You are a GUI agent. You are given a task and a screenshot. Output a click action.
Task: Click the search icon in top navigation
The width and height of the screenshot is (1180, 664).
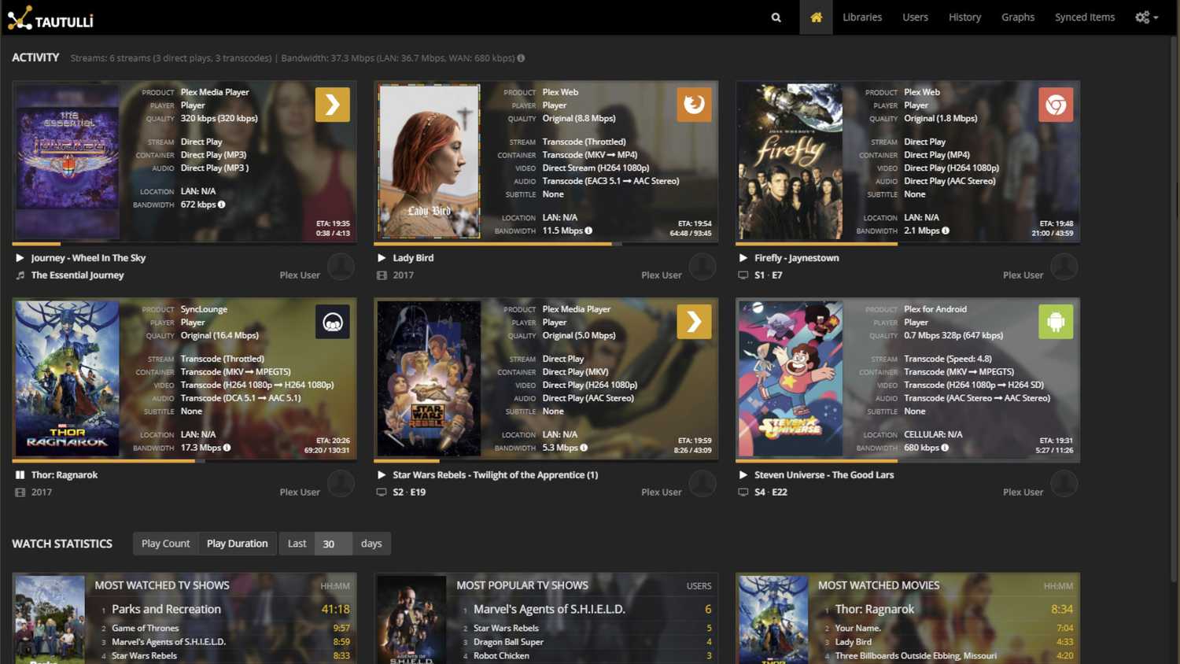click(x=776, y=17)
